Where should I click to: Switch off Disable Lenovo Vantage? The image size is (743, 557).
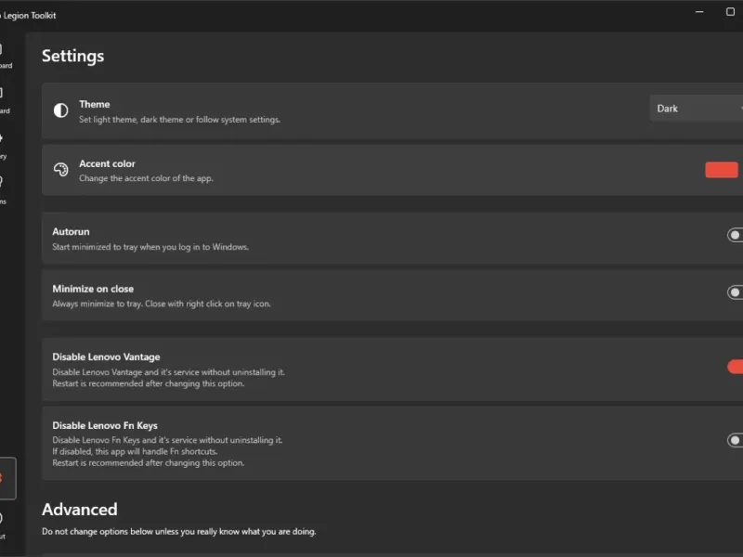coord(735,367)
